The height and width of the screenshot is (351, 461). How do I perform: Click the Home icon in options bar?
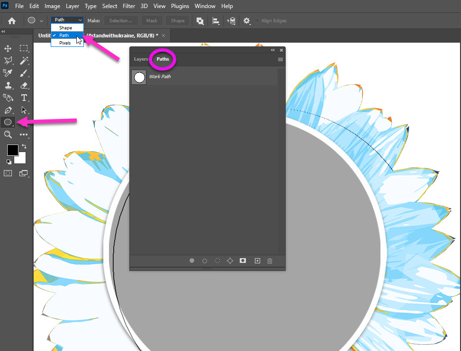pyautogui.click(x=12, y=20)
